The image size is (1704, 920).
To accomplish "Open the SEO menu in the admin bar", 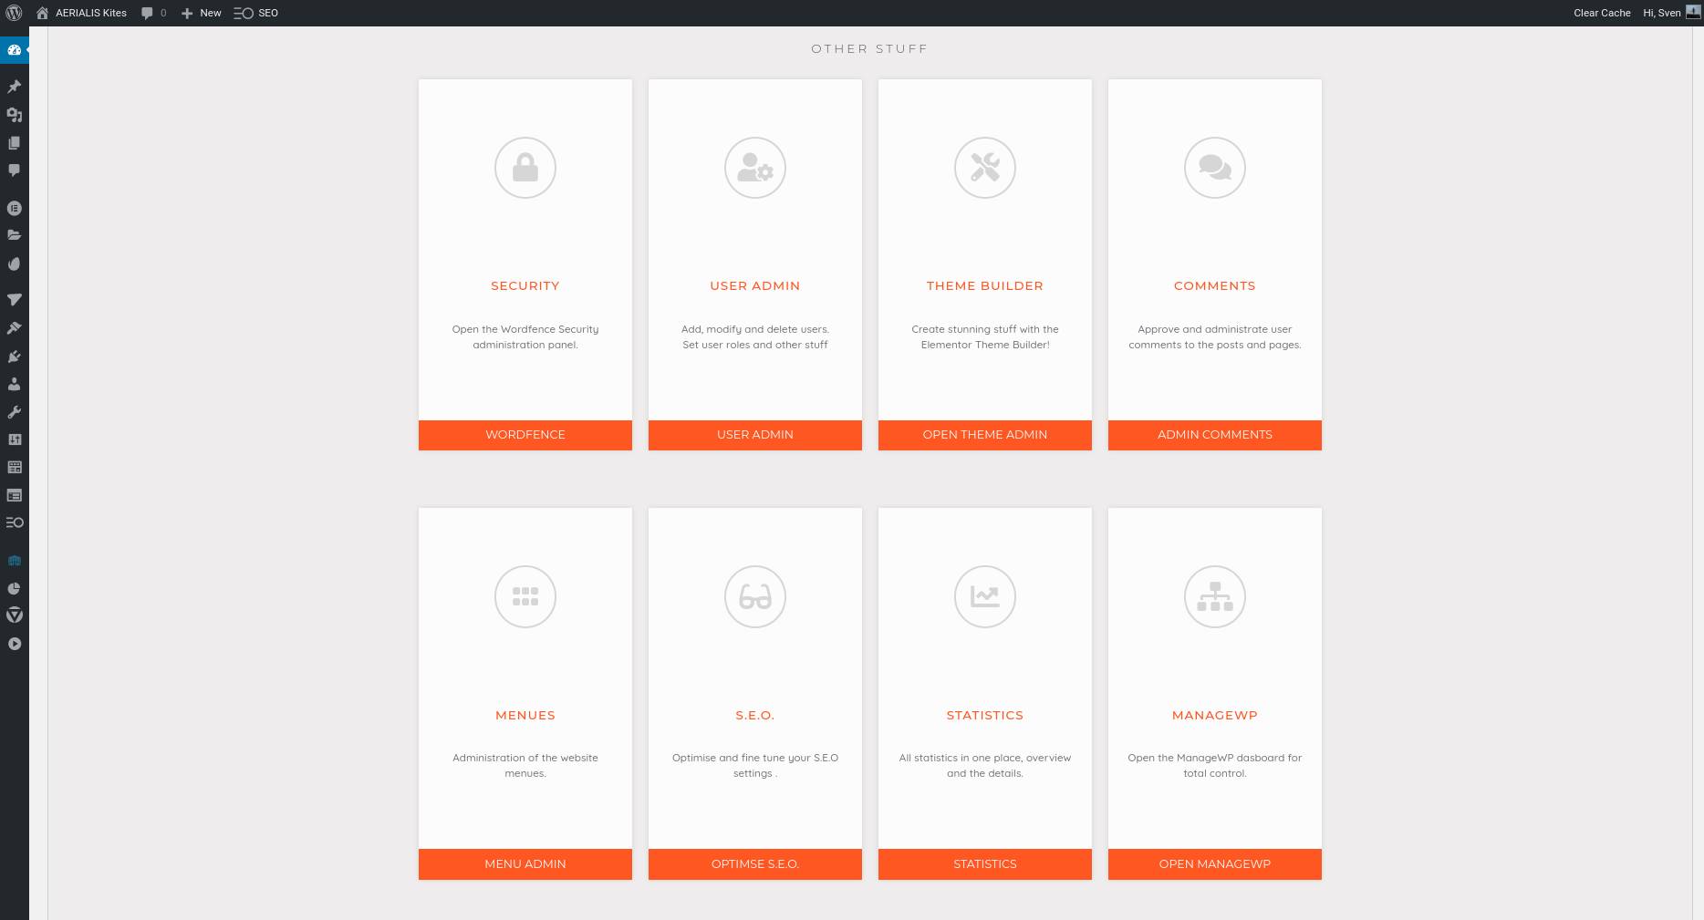I will [x=256, y=13].
